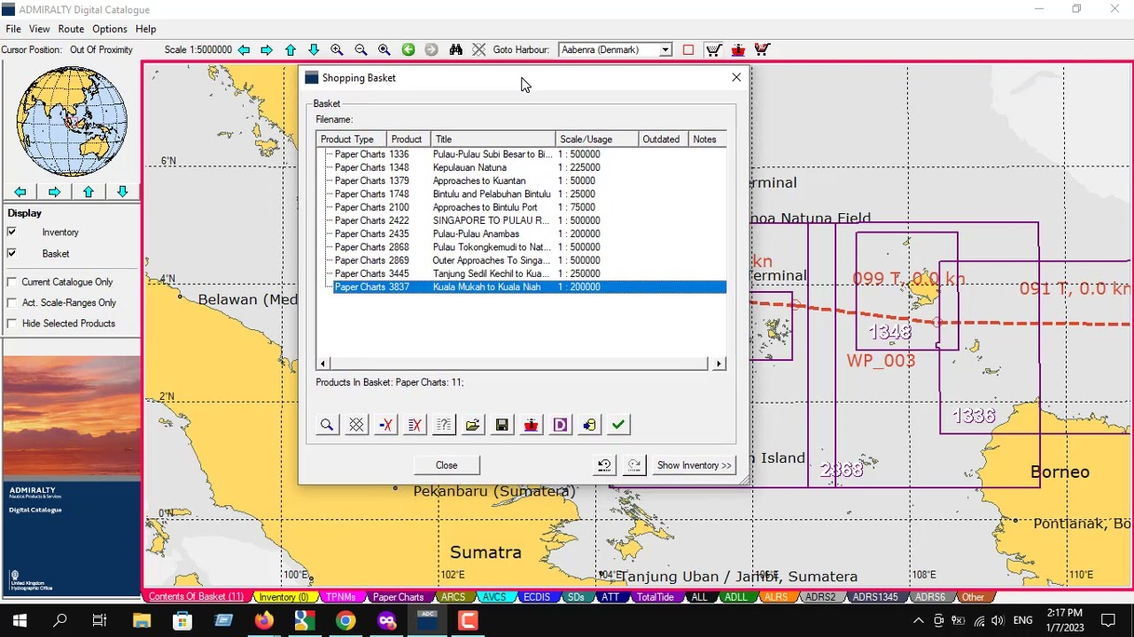The width and height of the screenshot is (1134, 637).
Task: Sort basket by Outdated column header
Action: pos(664,140)
